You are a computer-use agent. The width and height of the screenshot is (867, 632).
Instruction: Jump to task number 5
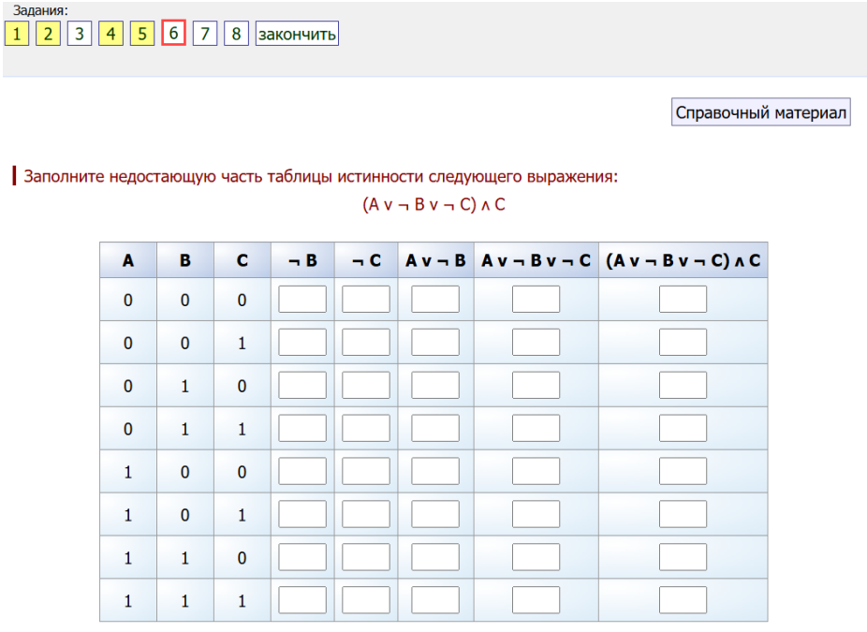[x=142, y=35]
